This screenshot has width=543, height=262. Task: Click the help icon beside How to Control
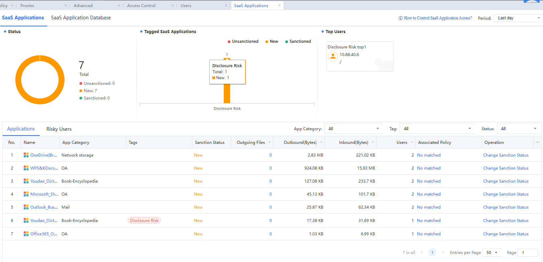400,18
